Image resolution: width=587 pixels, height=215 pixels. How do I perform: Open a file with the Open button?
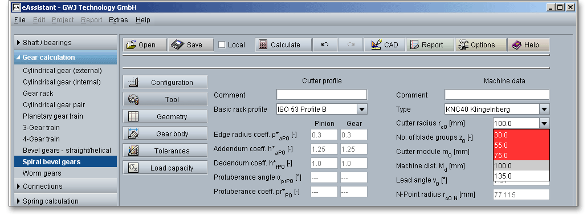click(x=145, y=44)
